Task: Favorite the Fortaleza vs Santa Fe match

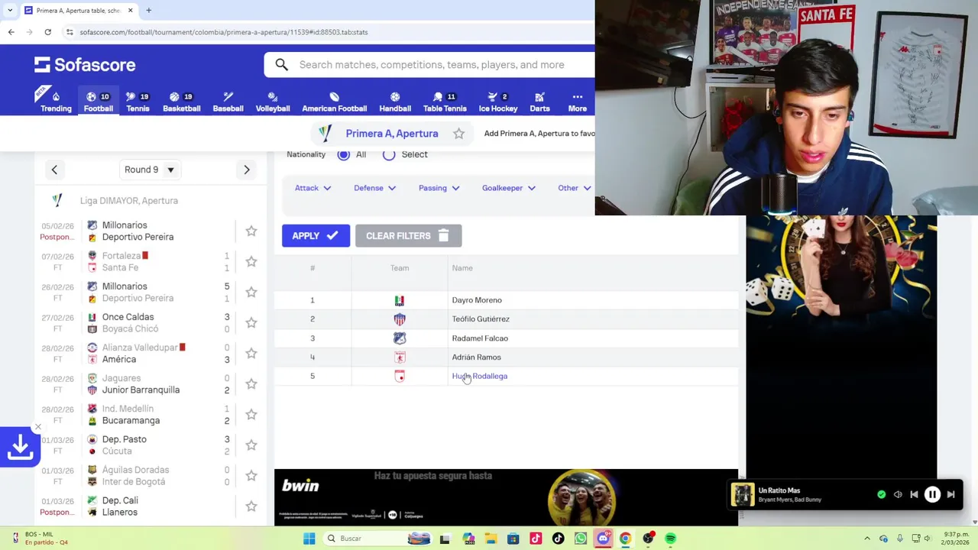Action: coord(251,261)
